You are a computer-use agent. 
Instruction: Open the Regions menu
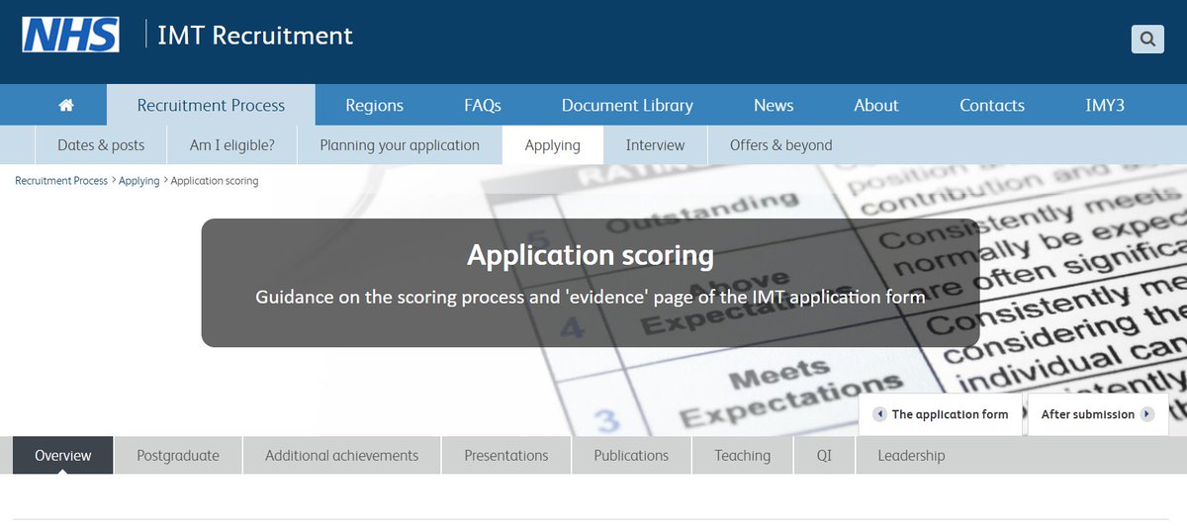[374, 105]
